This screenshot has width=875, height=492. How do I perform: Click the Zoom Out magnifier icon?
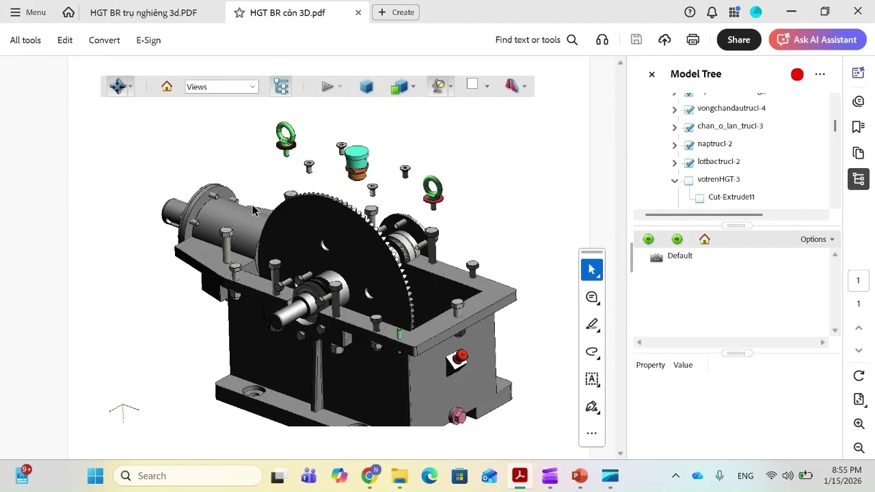[859, 448]
